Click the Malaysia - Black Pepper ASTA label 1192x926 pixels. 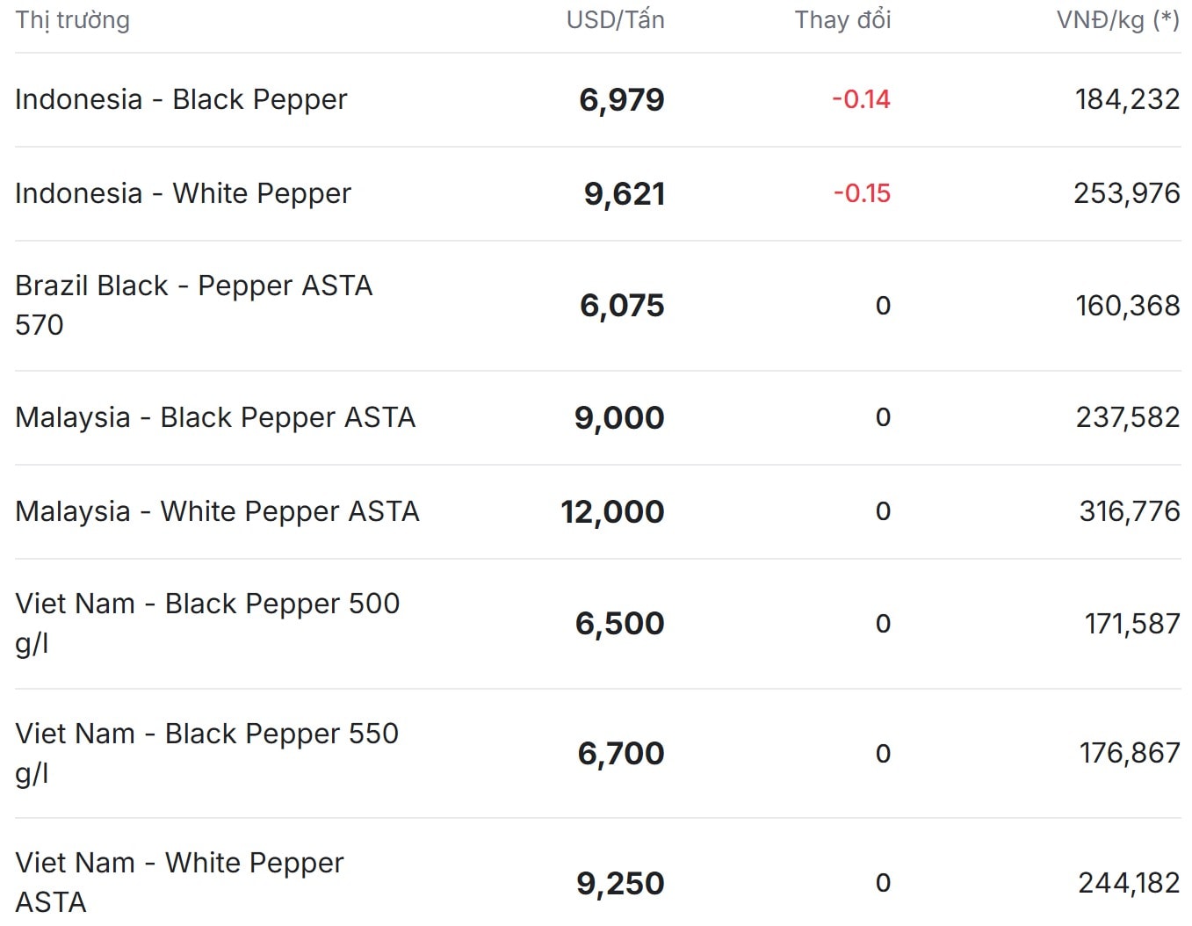click(215, 417)
